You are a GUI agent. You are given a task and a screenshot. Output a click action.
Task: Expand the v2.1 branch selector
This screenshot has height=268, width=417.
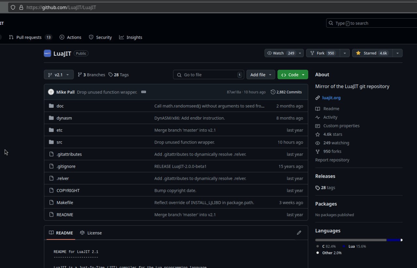[x=59, y=75]
